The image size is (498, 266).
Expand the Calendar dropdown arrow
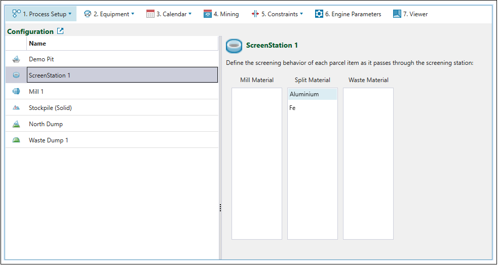click(190, 14)
